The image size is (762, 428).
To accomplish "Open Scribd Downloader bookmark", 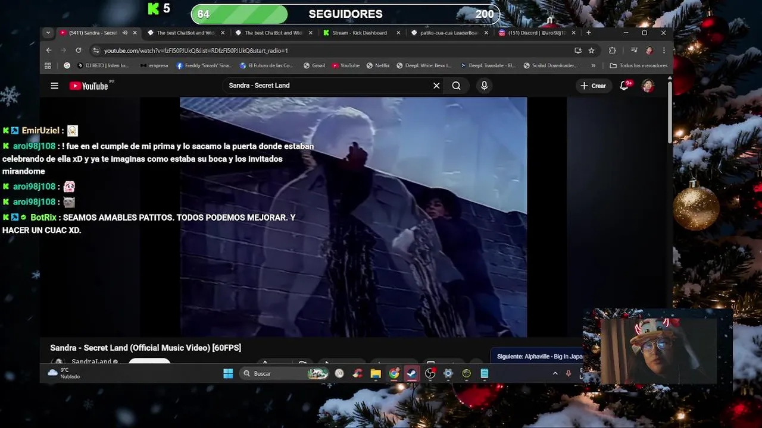I will [x=551, y=65].
